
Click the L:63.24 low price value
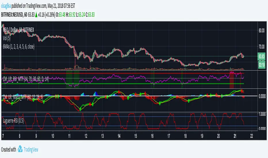(81, 15)
